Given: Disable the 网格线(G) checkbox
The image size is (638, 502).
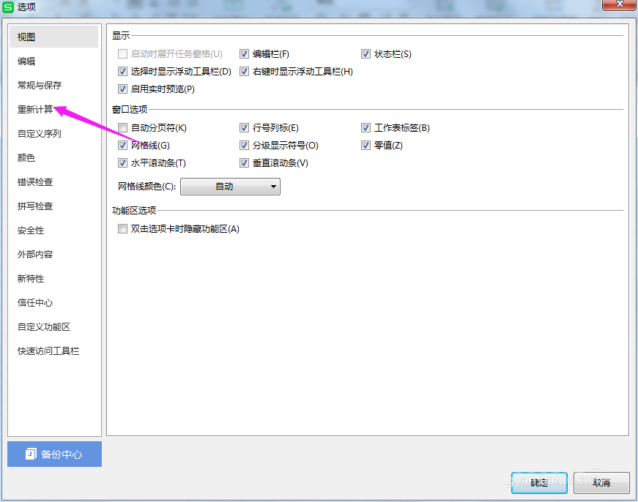Looking at the screenshot, I should [x=122, y=145].
